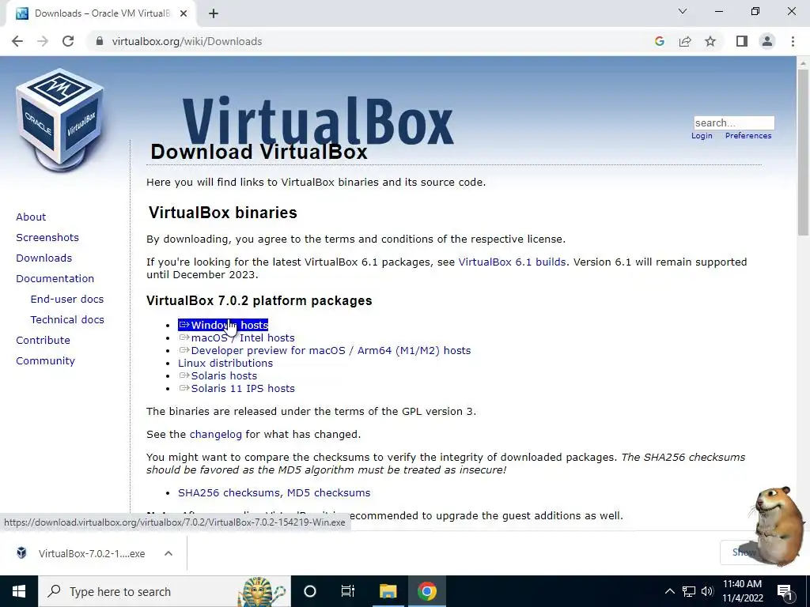Focus the site search field
This screenshot has width=810, height=607.
[x=733, y=123]
